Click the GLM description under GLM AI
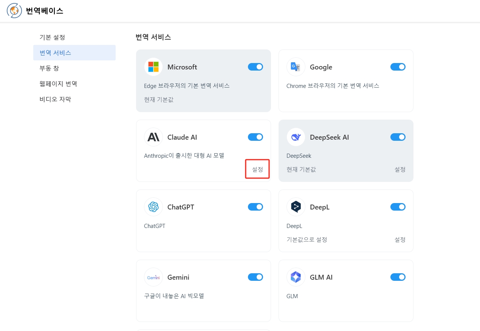 point(292,296)
